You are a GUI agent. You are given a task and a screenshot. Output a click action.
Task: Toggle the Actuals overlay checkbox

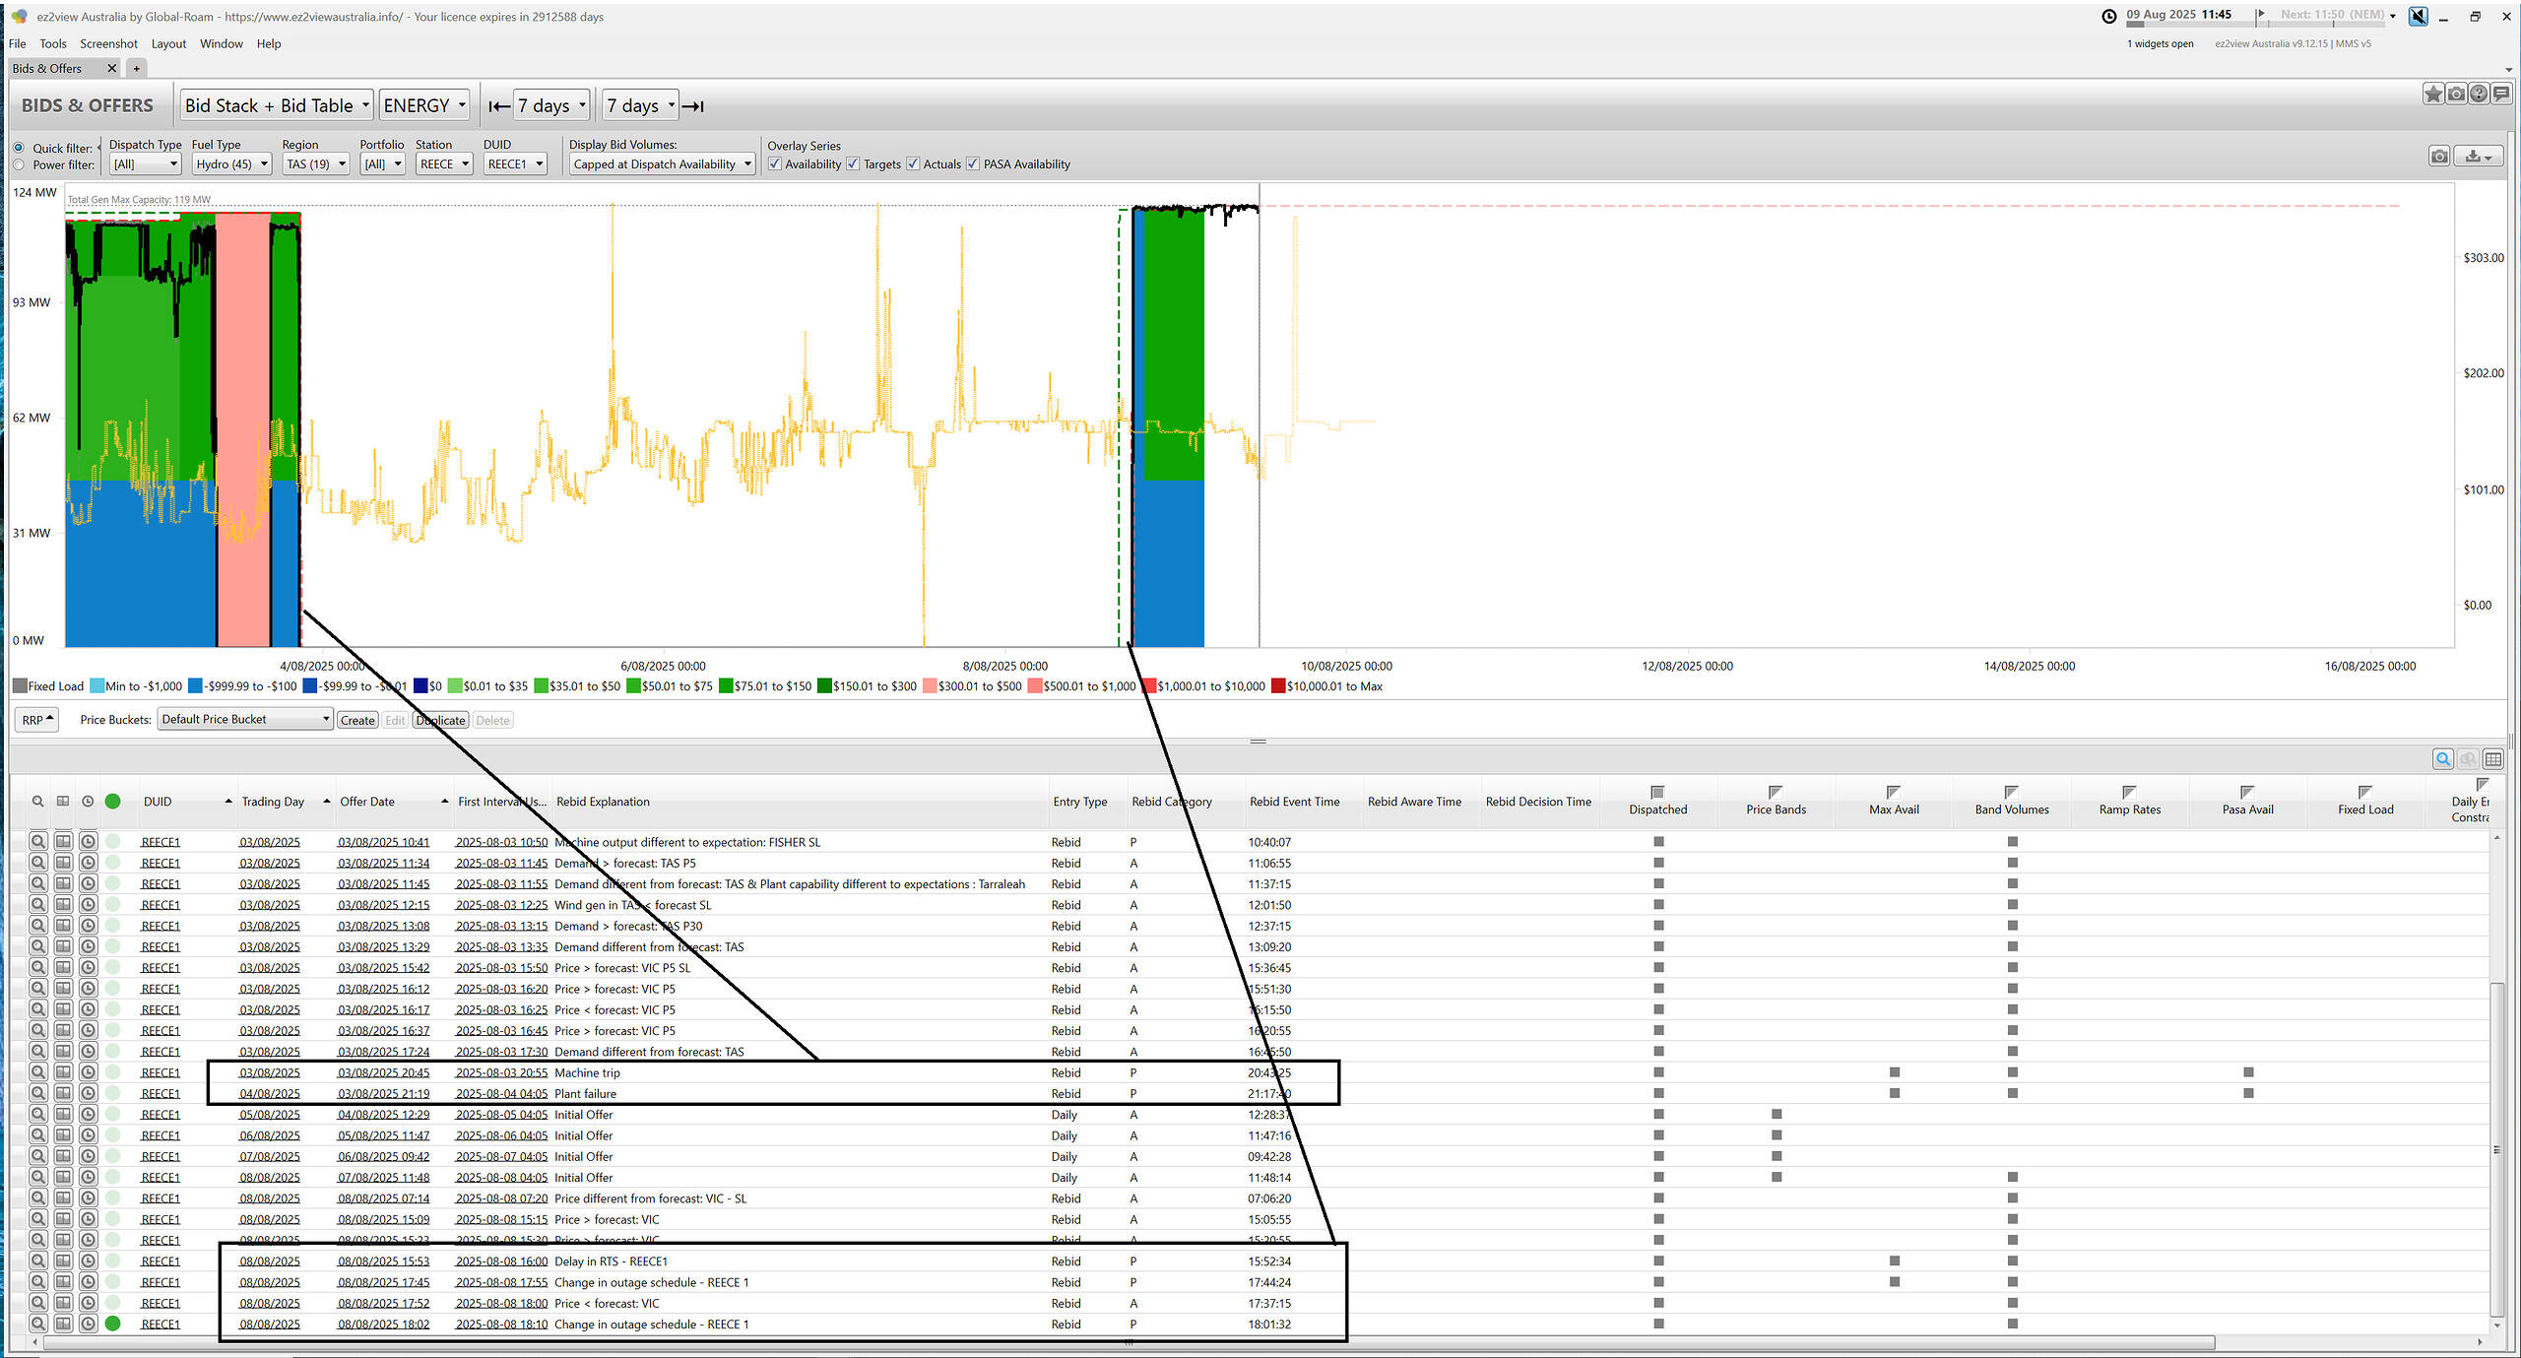click(x=913, y=164)
